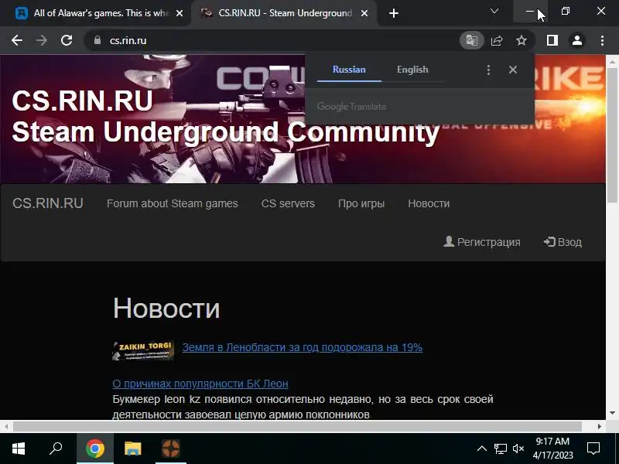Bookmark this tab with the star icon
This screenshot has width=619, height=464.
522,40
